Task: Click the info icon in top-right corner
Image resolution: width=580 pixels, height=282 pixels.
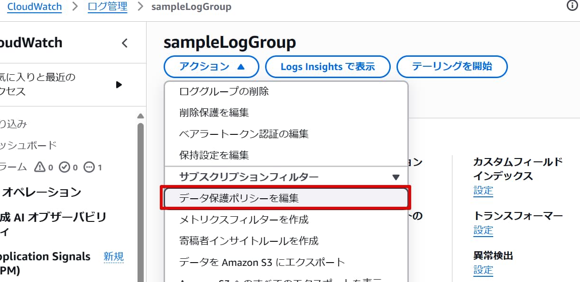Action: point(572,6)
